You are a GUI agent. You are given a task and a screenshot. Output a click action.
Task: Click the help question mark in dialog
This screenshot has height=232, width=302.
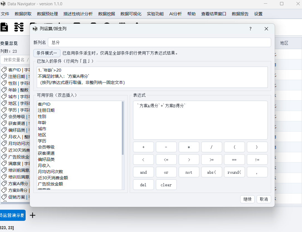pyautogui.click(x=251, y=29)
